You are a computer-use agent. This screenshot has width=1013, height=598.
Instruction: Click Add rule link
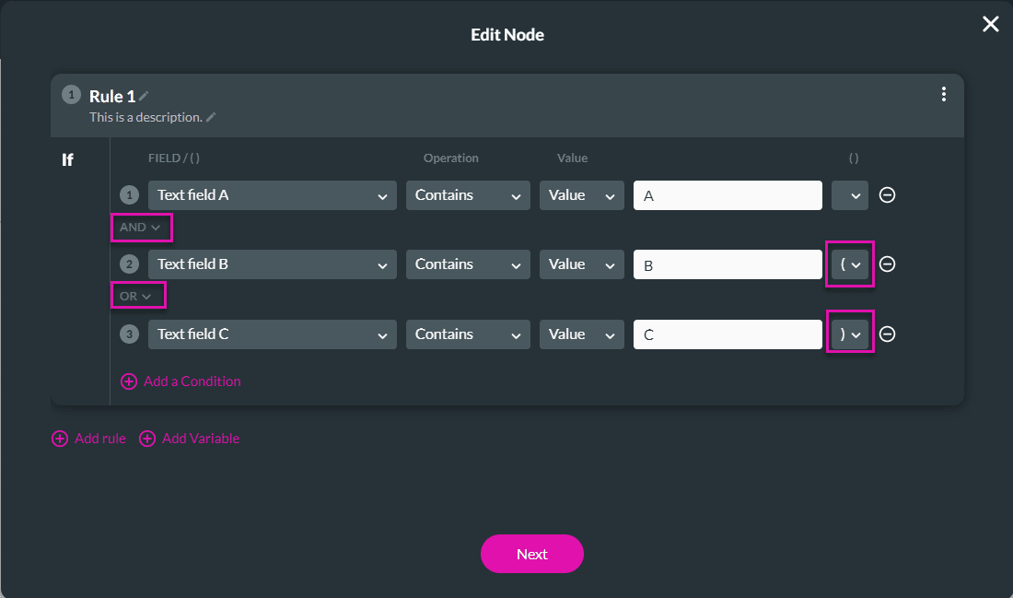(x=88, y=439)
